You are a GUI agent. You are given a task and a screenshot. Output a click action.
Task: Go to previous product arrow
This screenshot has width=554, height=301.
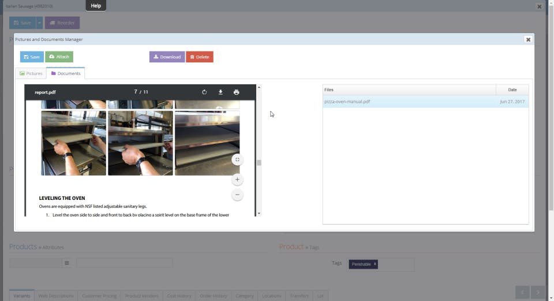(x=522, y=292)
